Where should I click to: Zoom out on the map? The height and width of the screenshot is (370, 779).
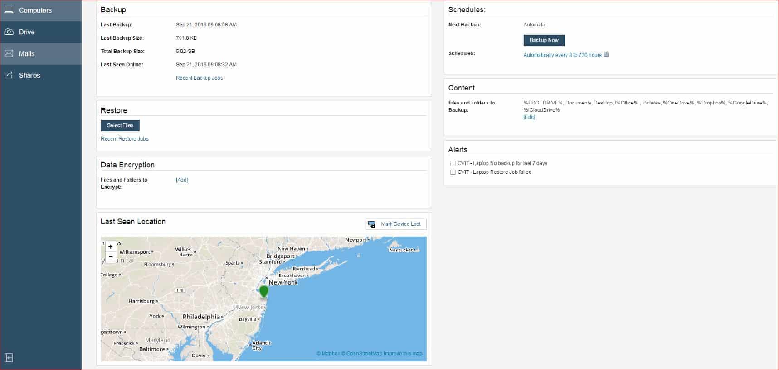point(111,257)
